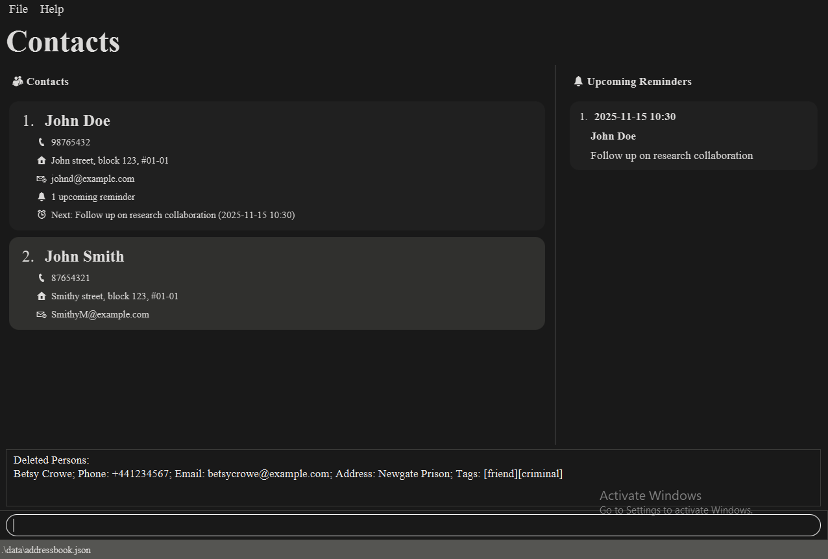Click the bell icon beside 1 upcoming reminder

tap(42, 197)
